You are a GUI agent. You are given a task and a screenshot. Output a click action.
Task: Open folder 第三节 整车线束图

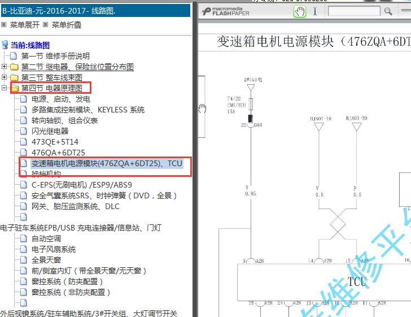pos(51,77)
